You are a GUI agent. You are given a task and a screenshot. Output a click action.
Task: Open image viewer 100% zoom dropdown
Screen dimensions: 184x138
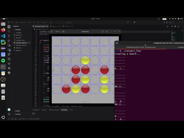[58, 31]
